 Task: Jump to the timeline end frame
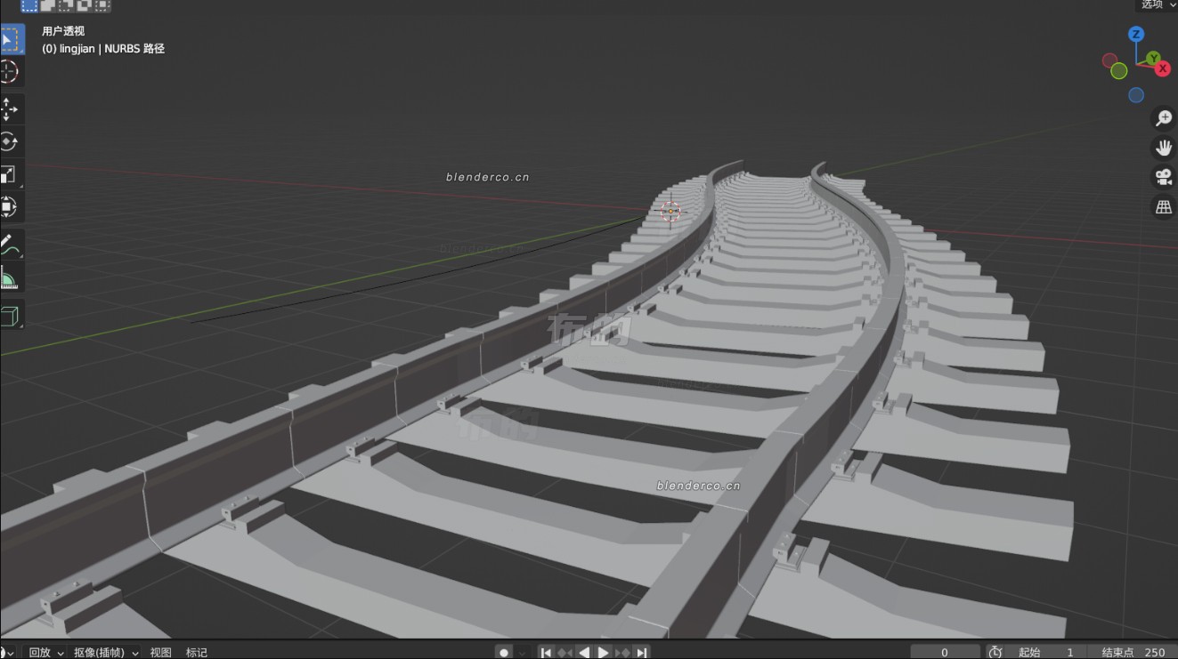tap(641, 652)
